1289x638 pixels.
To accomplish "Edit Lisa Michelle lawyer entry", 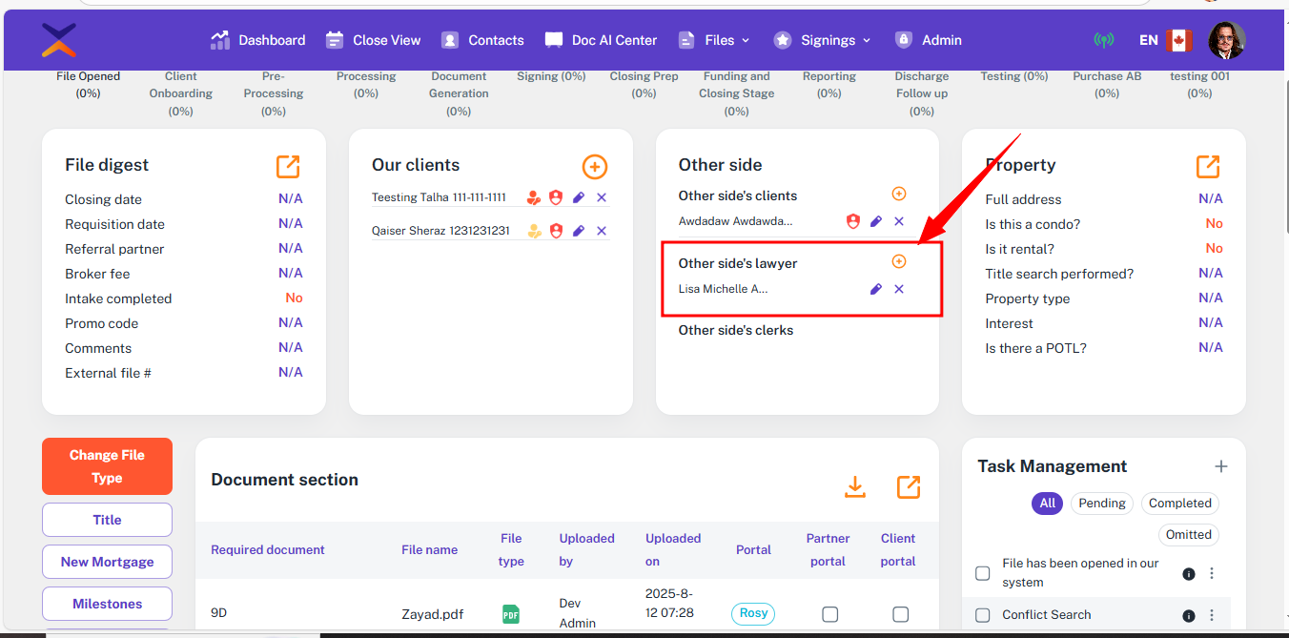I will (x=875, y=289).
